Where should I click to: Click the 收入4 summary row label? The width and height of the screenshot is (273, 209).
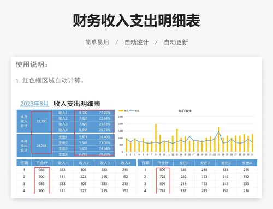[63, 130]
